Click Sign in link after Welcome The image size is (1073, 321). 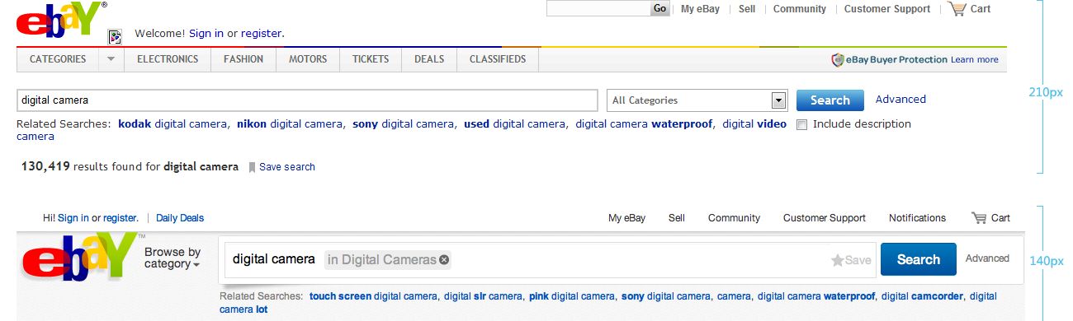pyautogui.click(x=206, y=34)
